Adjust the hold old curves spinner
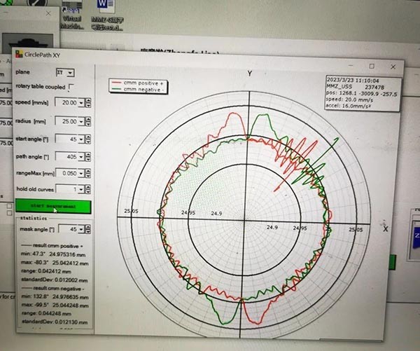This screenshot has width=420, height=351. pos(87,189)
